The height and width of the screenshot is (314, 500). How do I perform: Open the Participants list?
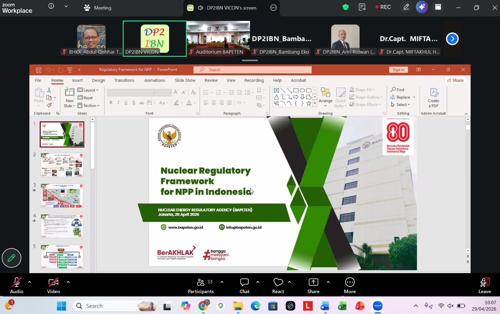[201, 286]
